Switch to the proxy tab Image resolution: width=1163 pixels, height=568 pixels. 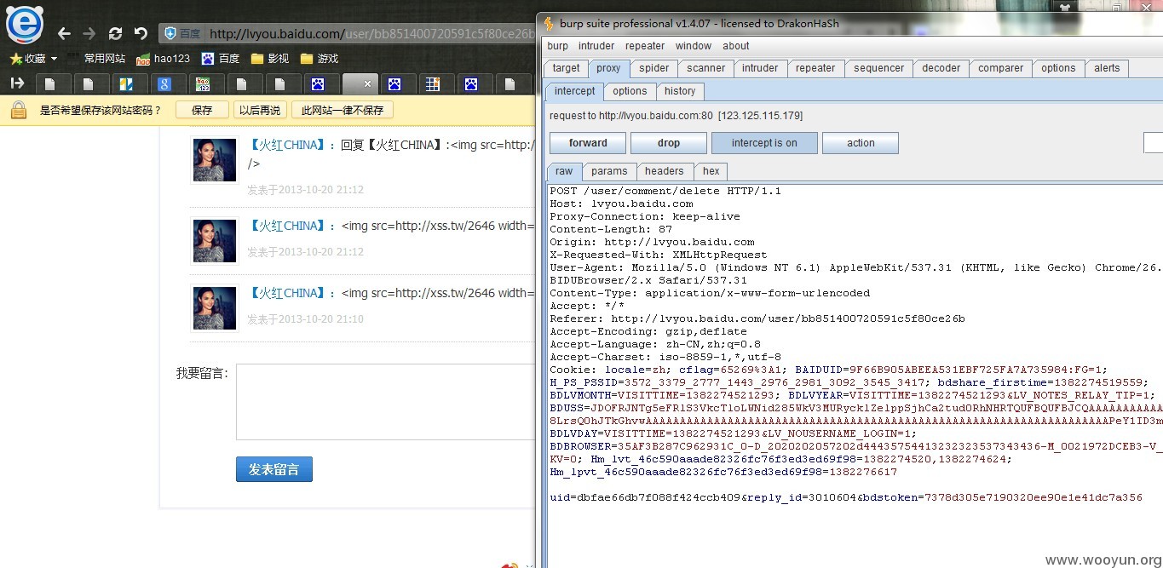point(608,68)
